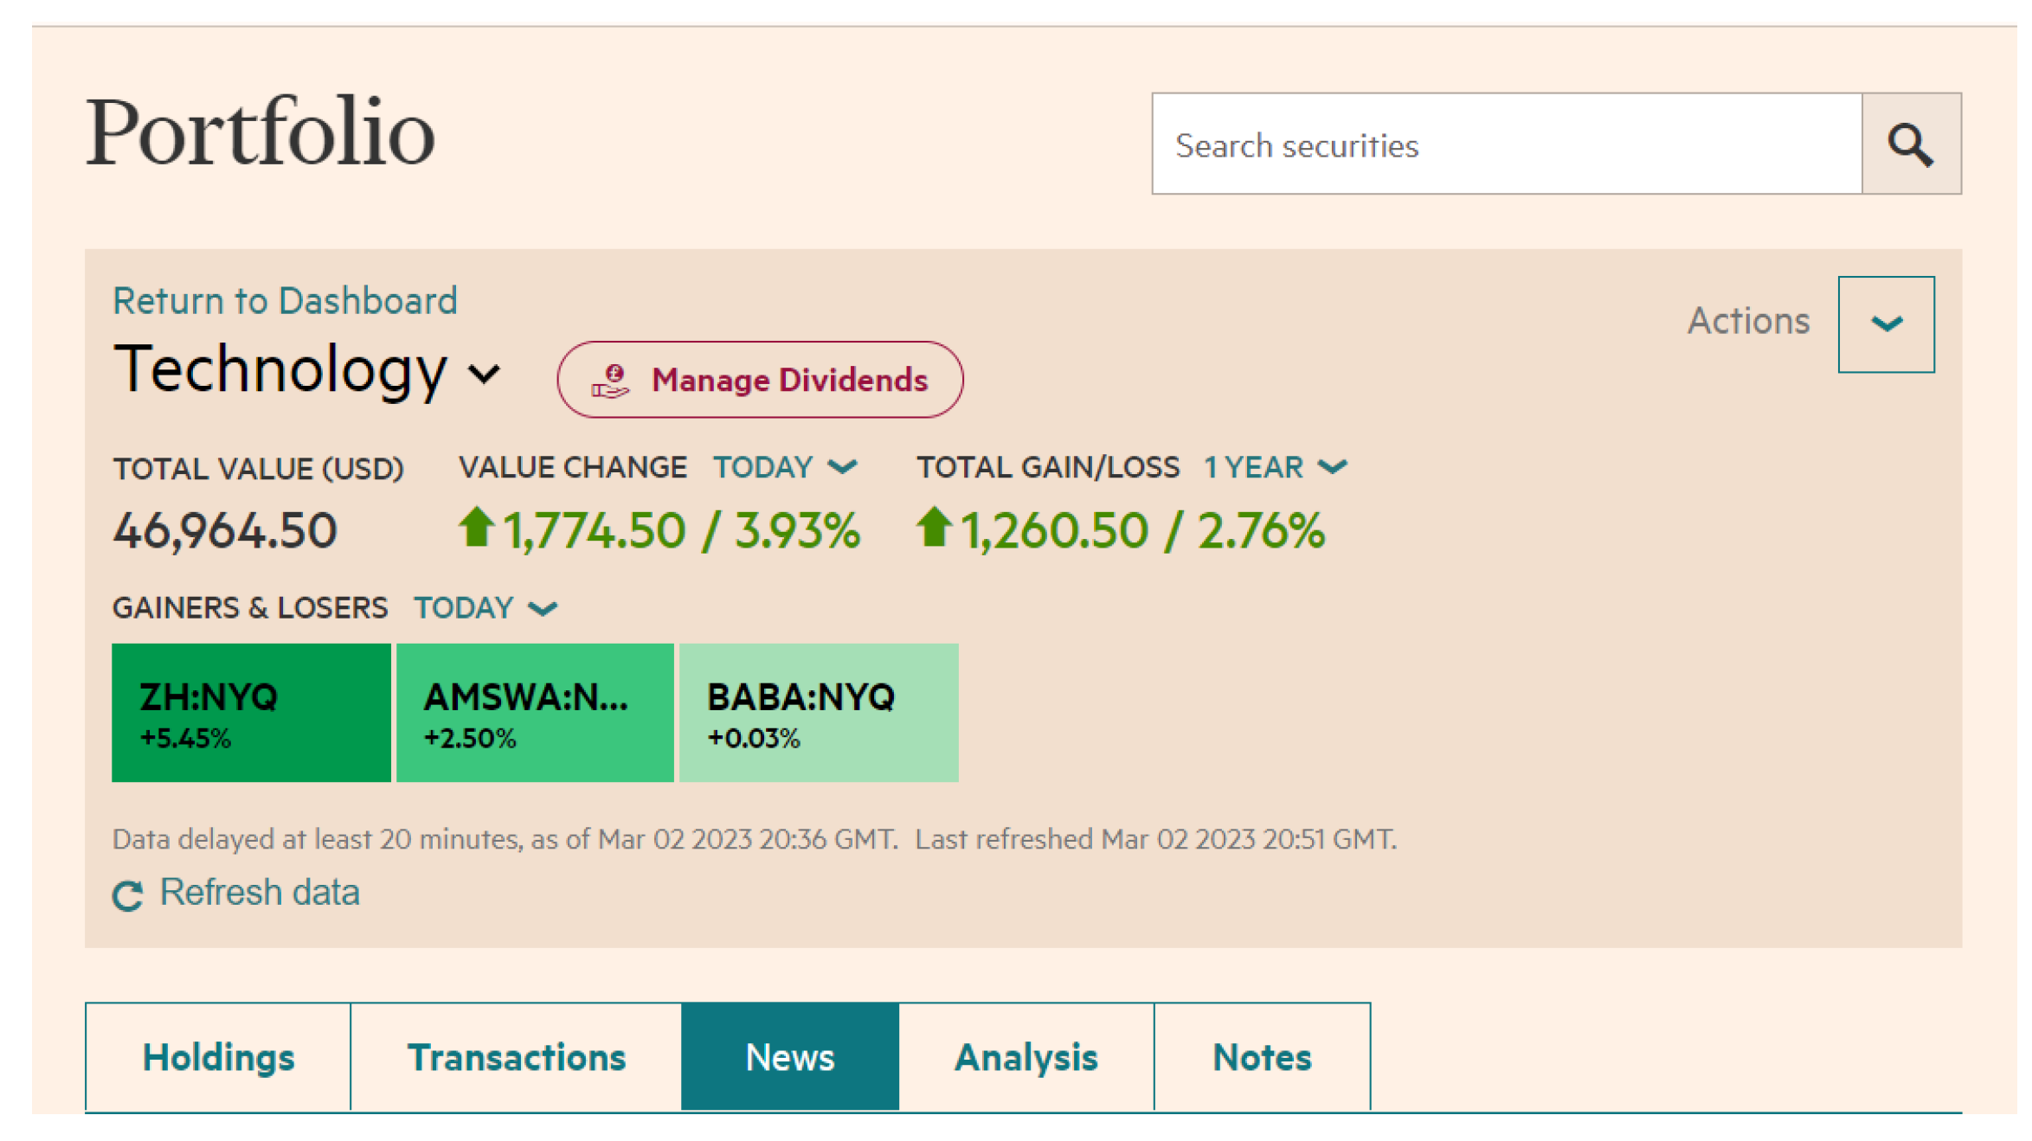Expand the Technology portfolio selector chevron
This screenshot has height=1141, width=2032.
[485, 375]
